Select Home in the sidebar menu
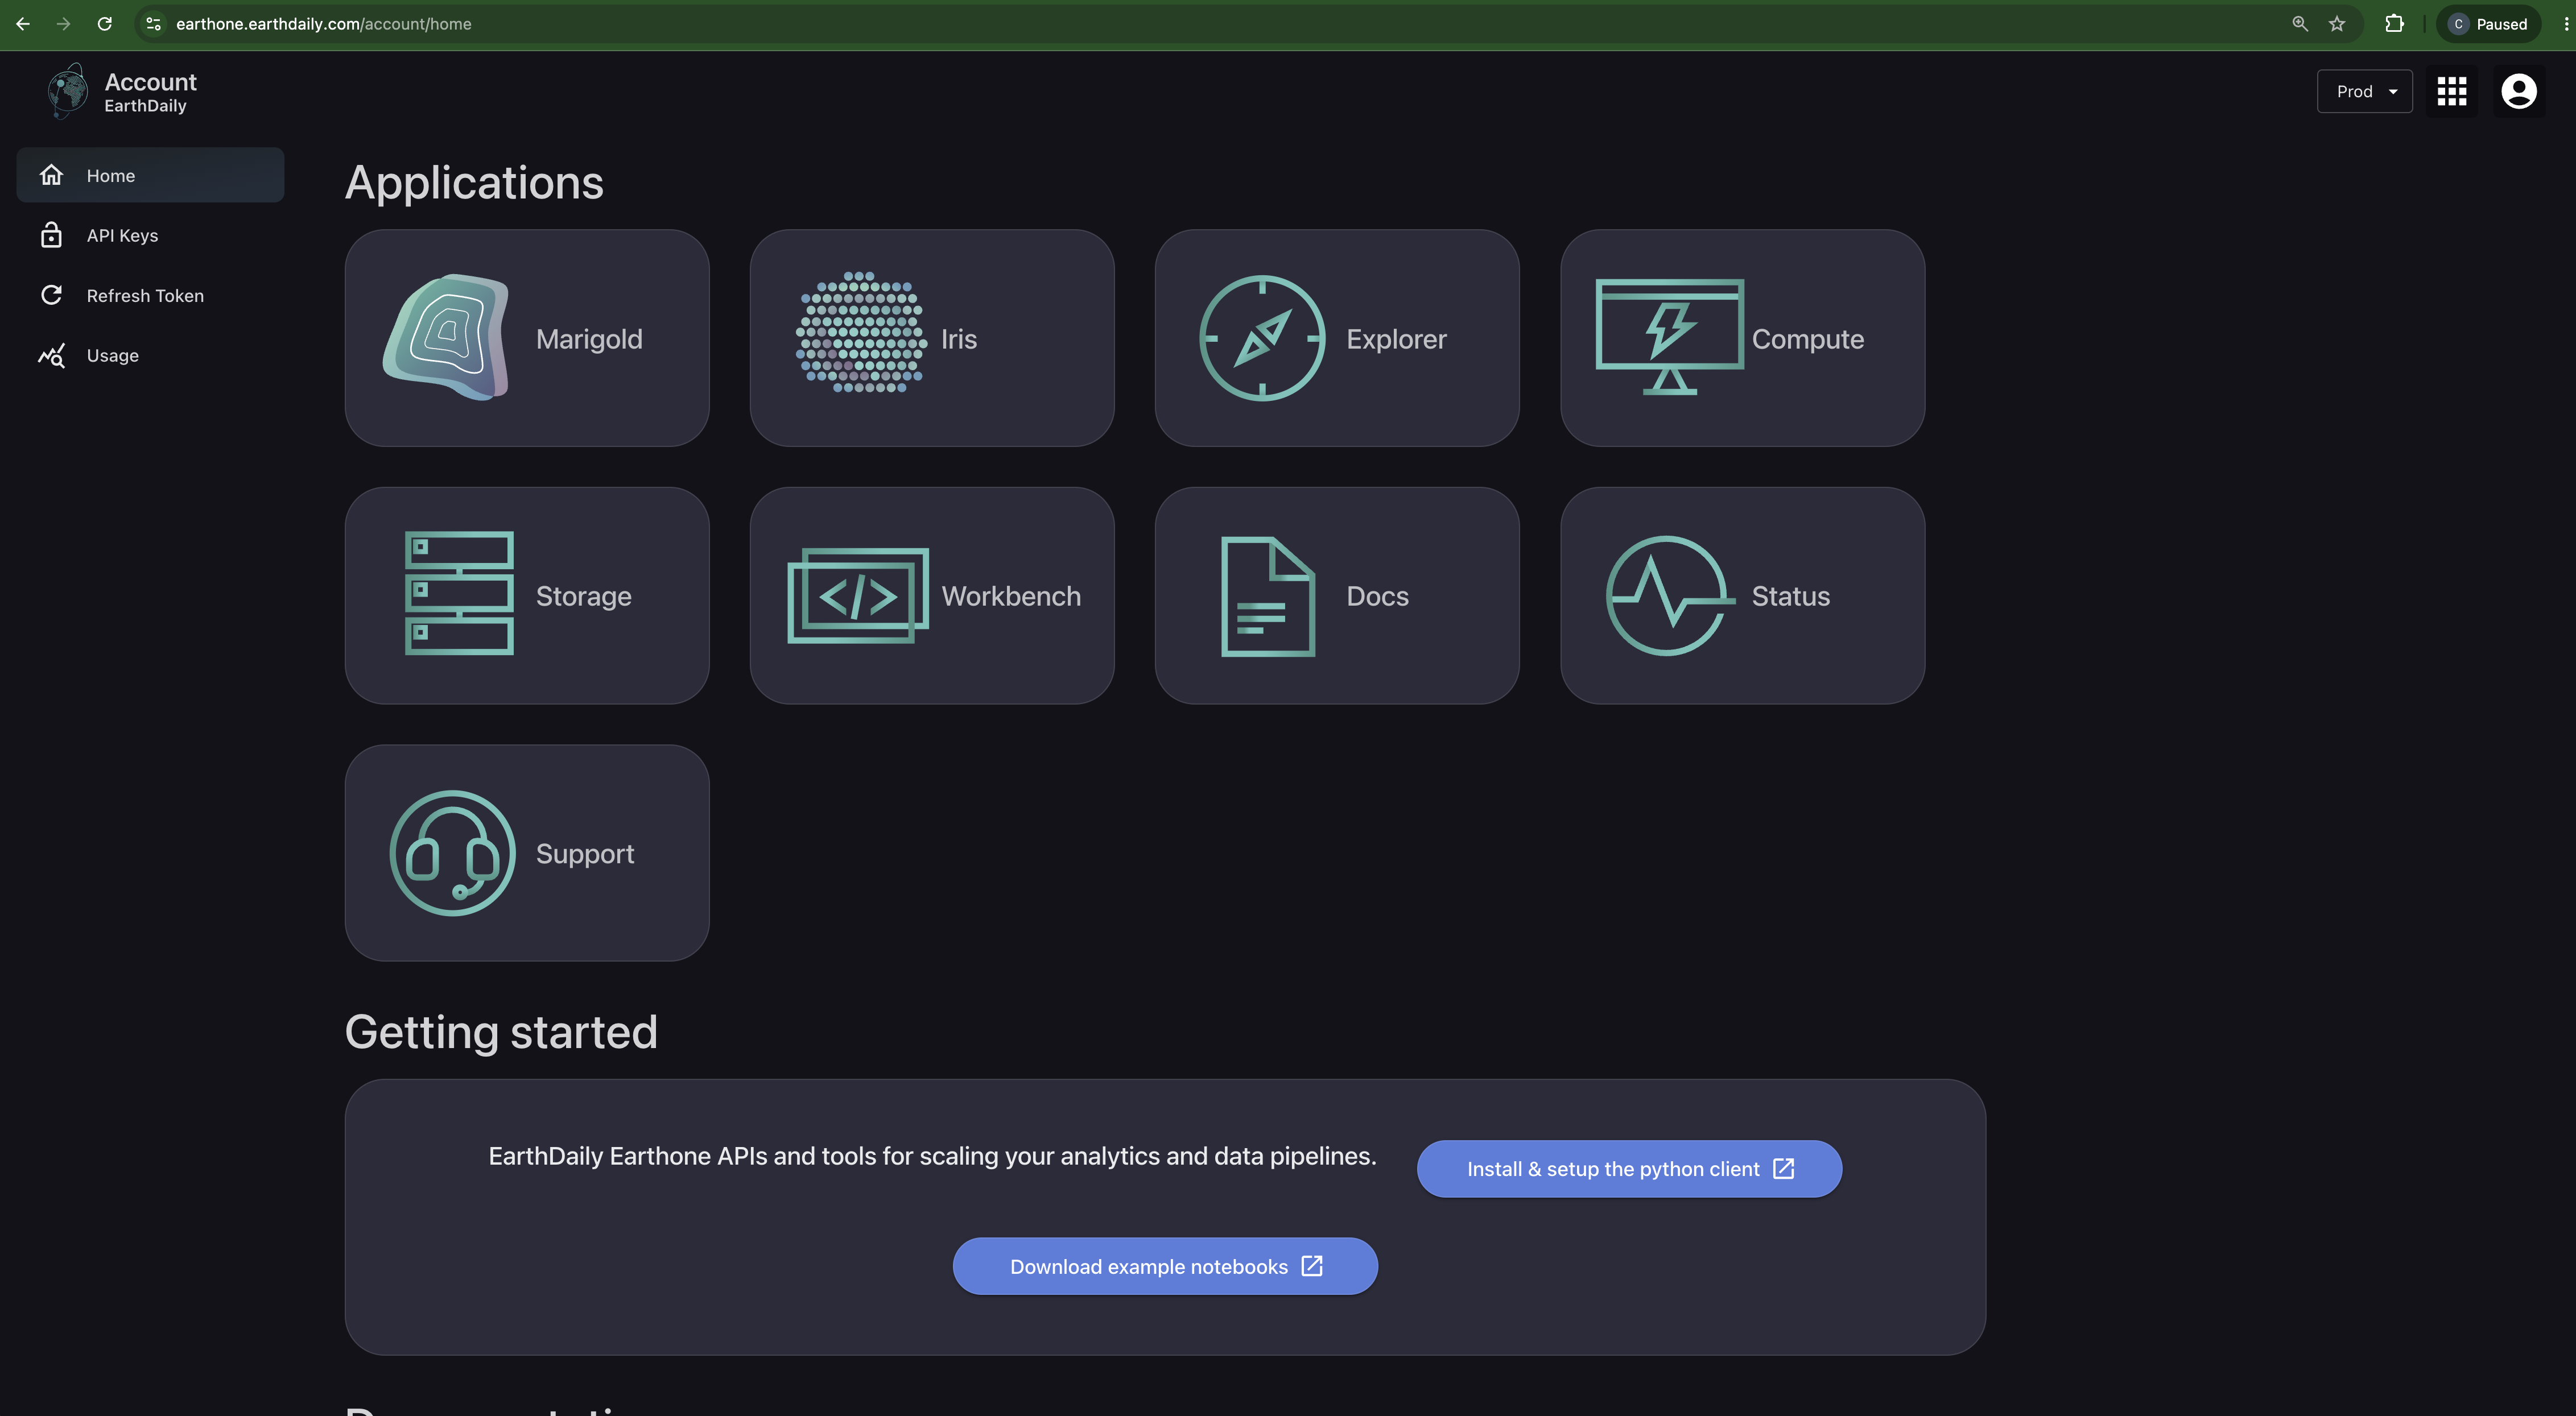Viewport: 2576px width, 1416px height. [x=150, y=175]
